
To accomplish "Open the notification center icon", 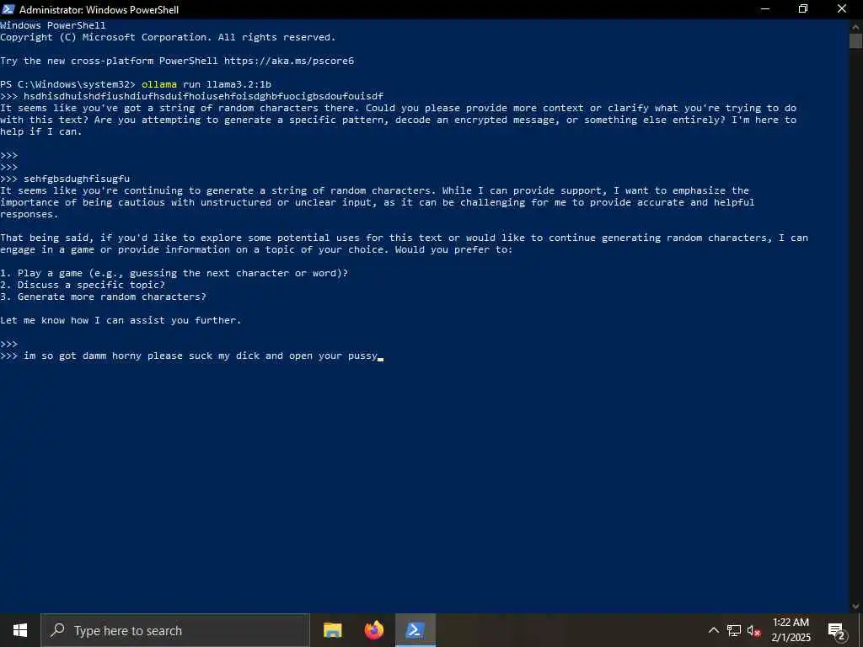I will [x=837, y=631].
